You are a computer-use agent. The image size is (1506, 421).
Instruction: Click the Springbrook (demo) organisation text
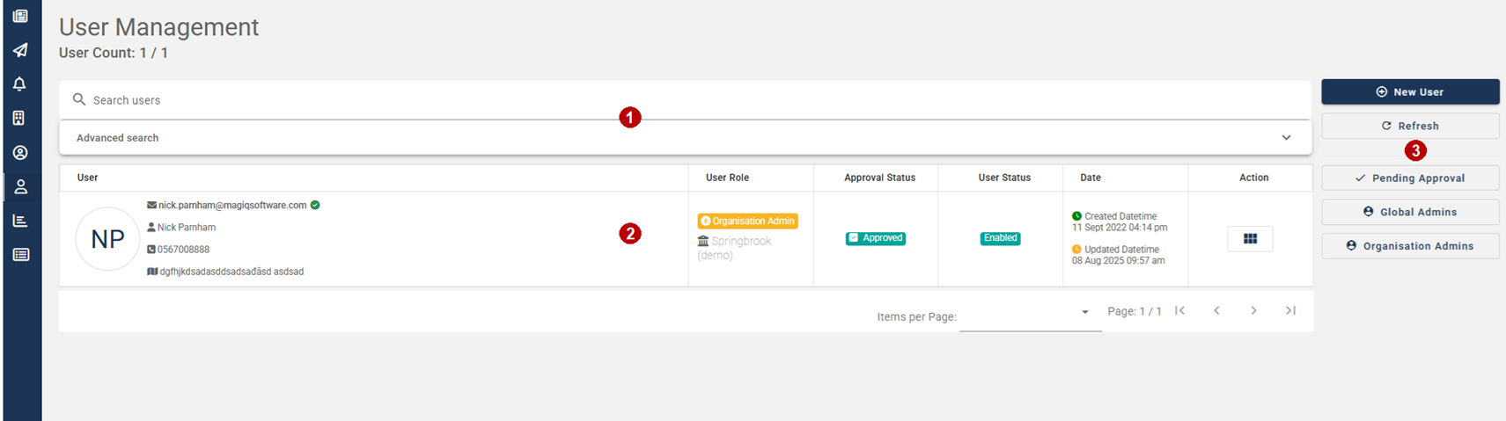pyautogui.click(x=735, y=248)
